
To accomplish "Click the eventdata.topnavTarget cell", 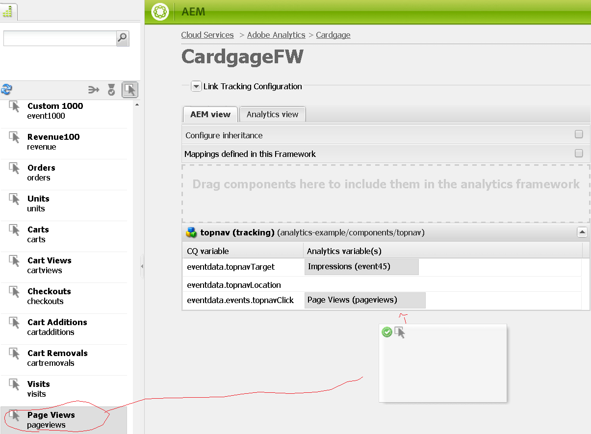I will (x=243, y=267).
